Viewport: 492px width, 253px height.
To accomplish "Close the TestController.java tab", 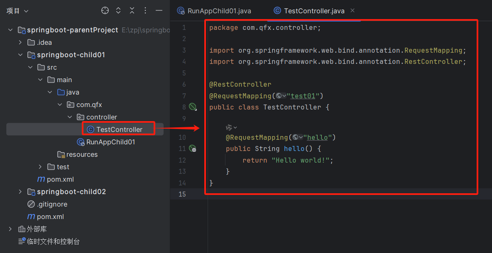I will pos(352,11).
